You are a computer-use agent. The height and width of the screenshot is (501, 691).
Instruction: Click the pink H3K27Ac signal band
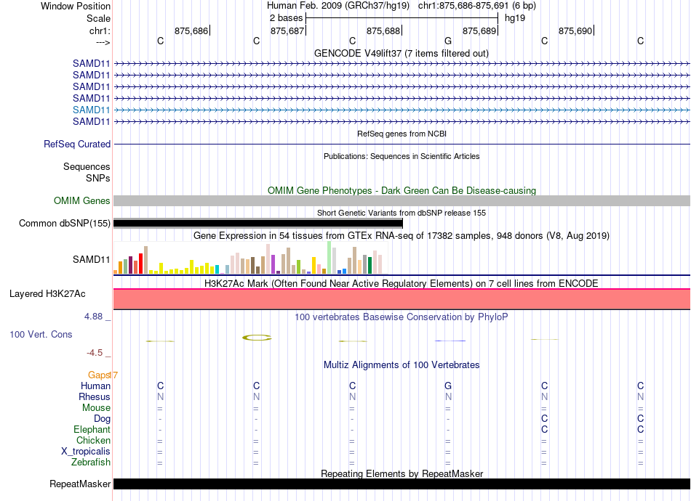pos(402,299)
